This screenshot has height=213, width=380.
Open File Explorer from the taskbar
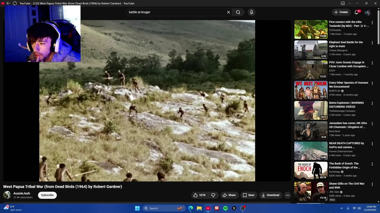pos(199,208)
